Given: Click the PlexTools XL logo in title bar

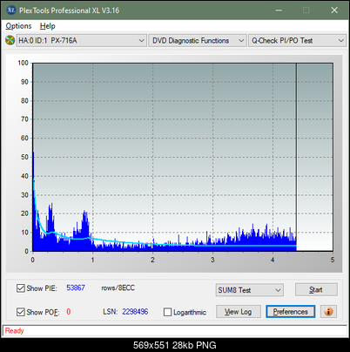Looking at the screenshot, I should (x=10, y=10).
